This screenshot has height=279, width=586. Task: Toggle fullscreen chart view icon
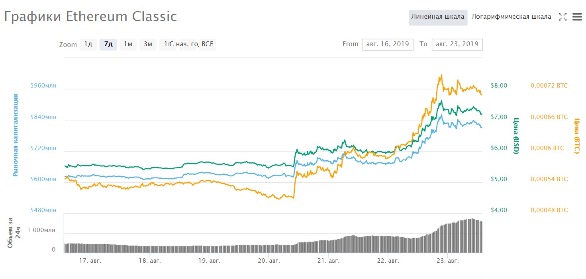pyautogui.click(x=562, y=17)
